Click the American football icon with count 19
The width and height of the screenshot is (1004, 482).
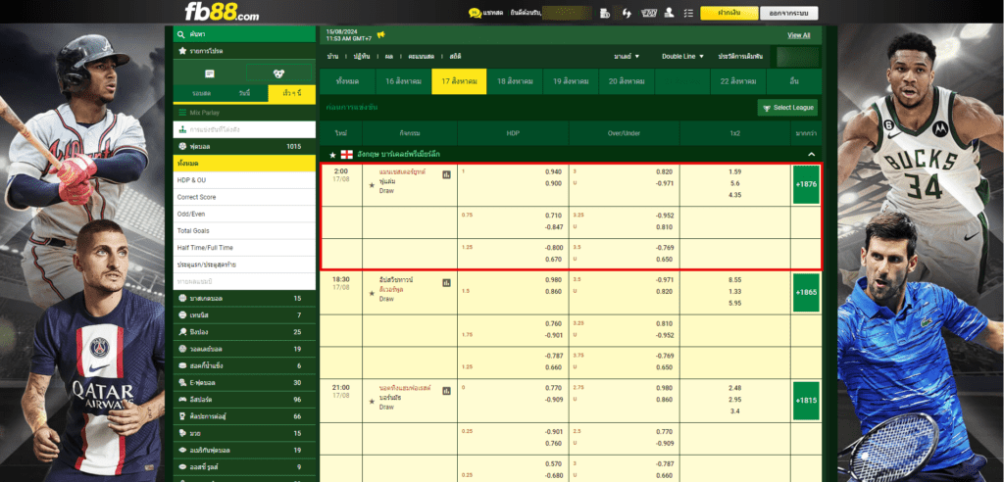click(183, 450)
